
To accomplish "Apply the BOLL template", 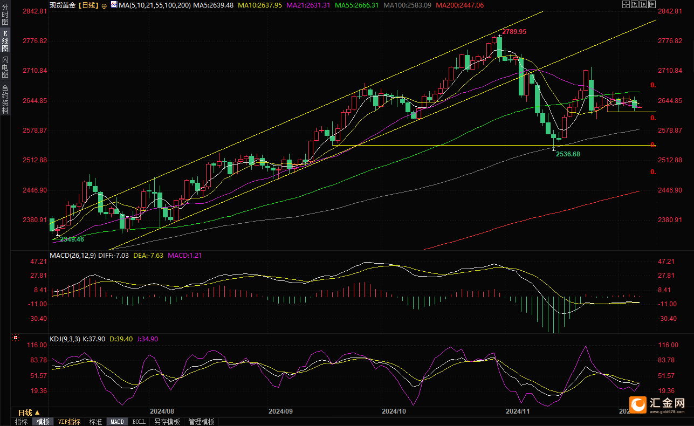I will (x=139, y=422).
